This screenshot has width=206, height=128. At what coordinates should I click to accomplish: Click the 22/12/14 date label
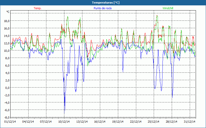(136, 122)
